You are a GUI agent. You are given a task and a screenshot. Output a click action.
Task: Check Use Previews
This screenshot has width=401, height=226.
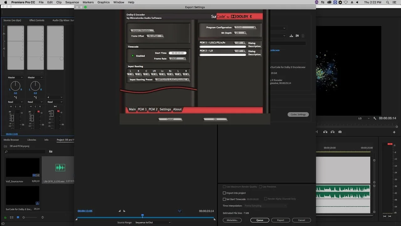[260, 187]
